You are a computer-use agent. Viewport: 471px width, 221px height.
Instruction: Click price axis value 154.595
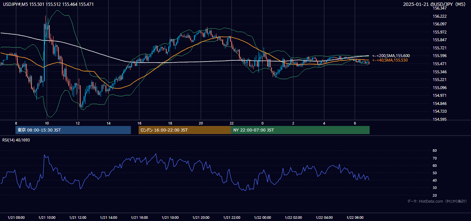pyautogui.click(x=440, y=119)
